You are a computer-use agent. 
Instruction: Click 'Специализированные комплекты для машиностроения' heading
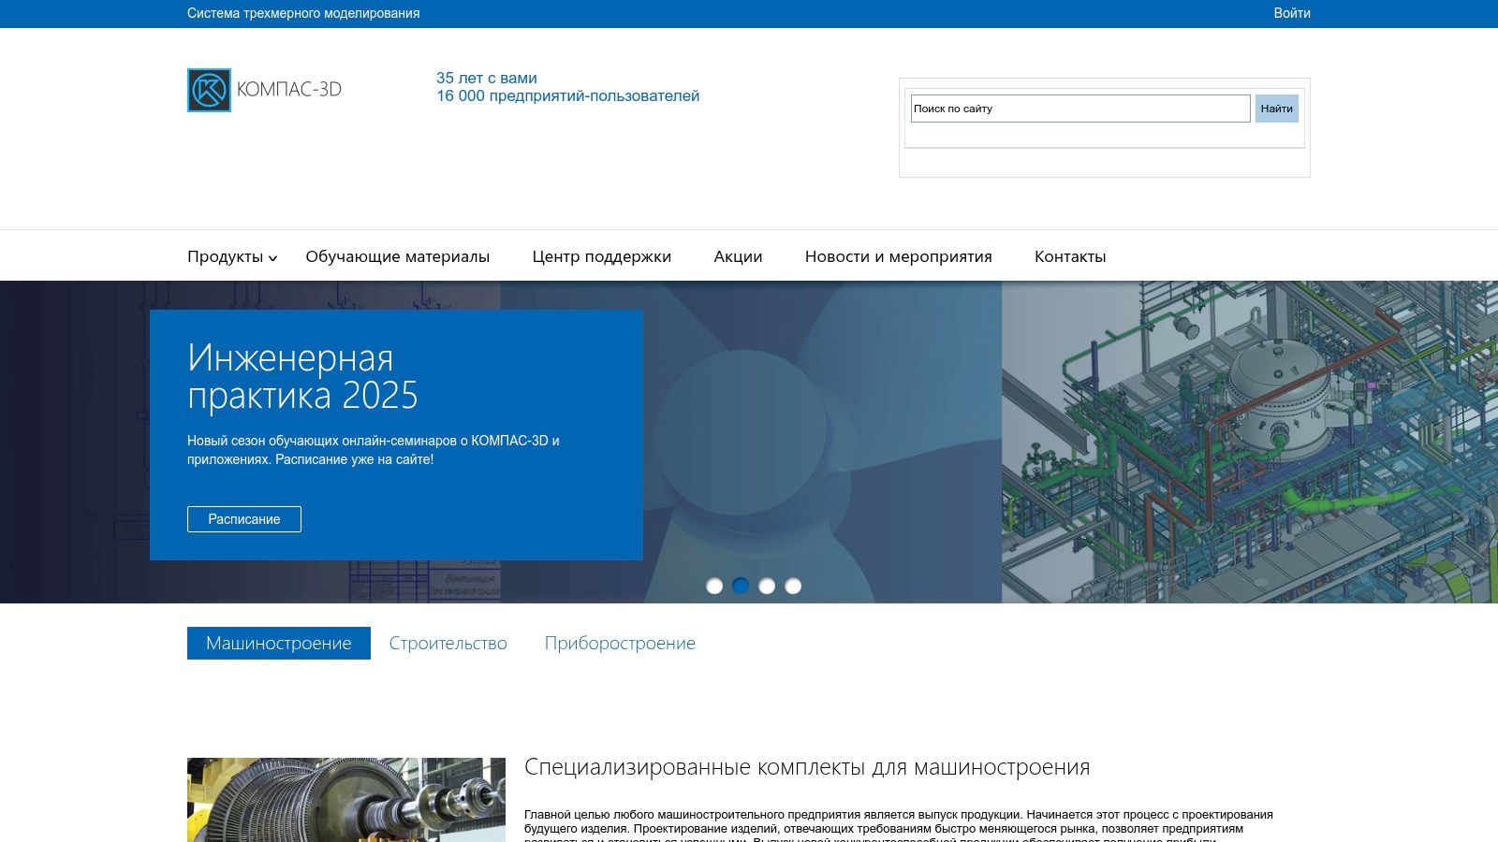coord(807,767)
